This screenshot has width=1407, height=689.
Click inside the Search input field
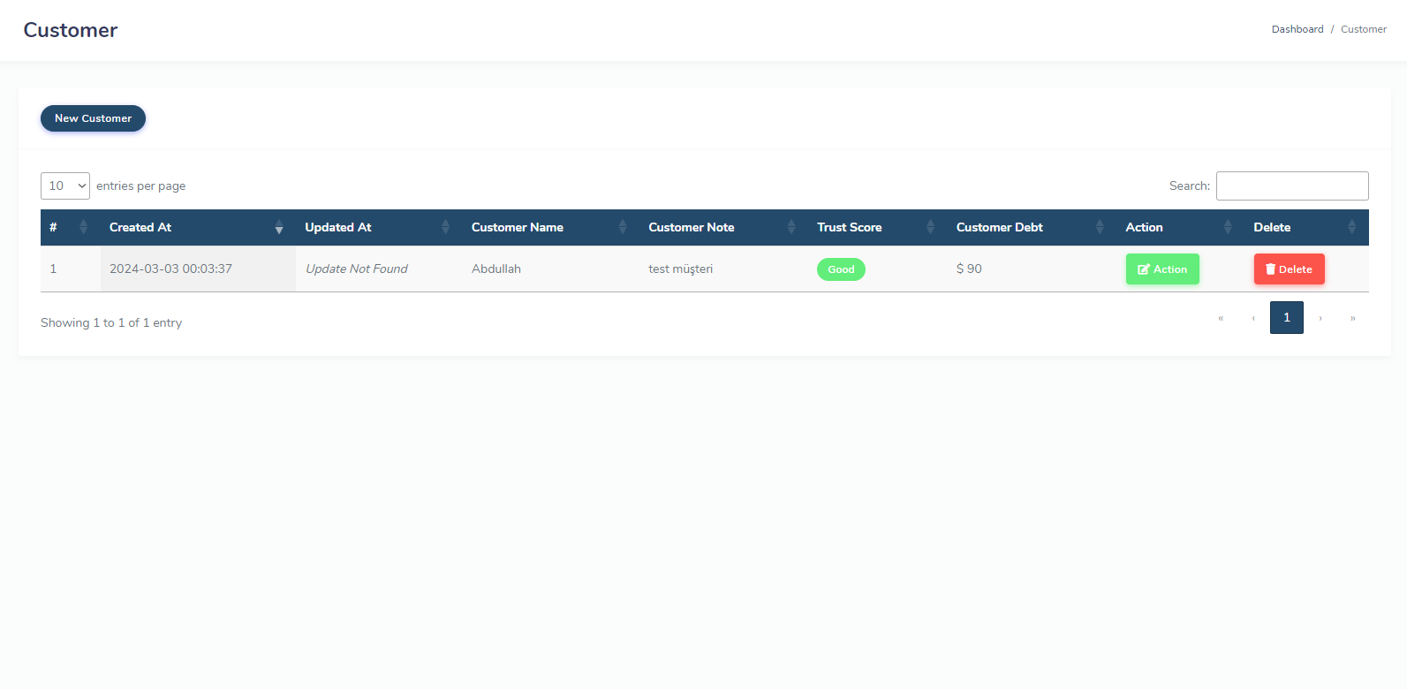pyautogui.click(x=1291, y=185)
